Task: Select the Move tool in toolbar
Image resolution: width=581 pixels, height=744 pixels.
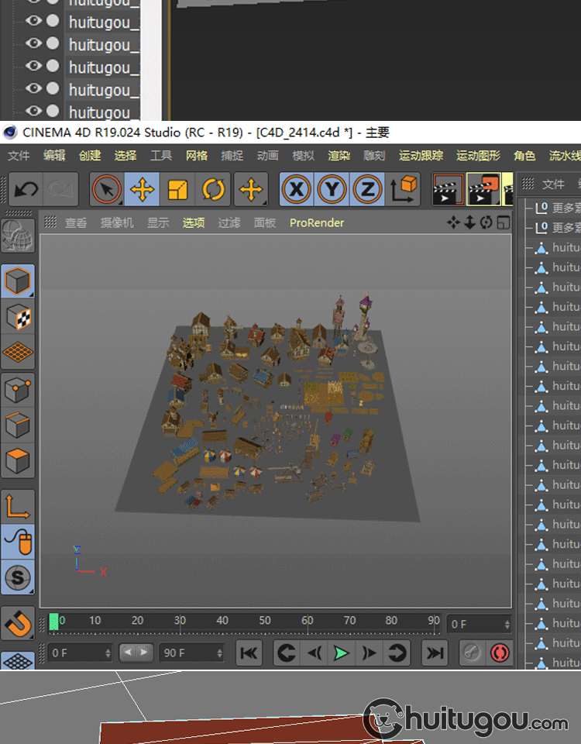Action: pyautogui.click(x=142, y=189)
